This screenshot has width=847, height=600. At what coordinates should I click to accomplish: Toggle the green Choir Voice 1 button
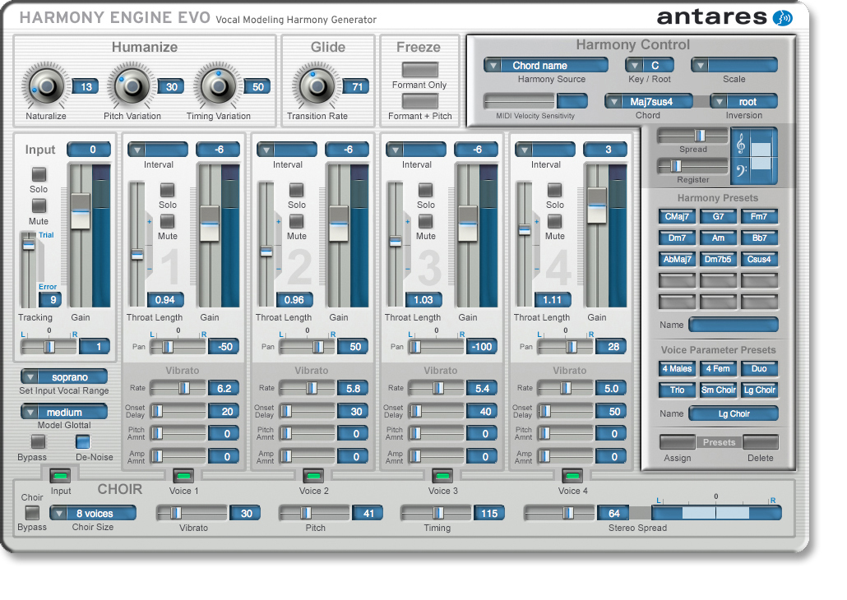pos(183,476)
